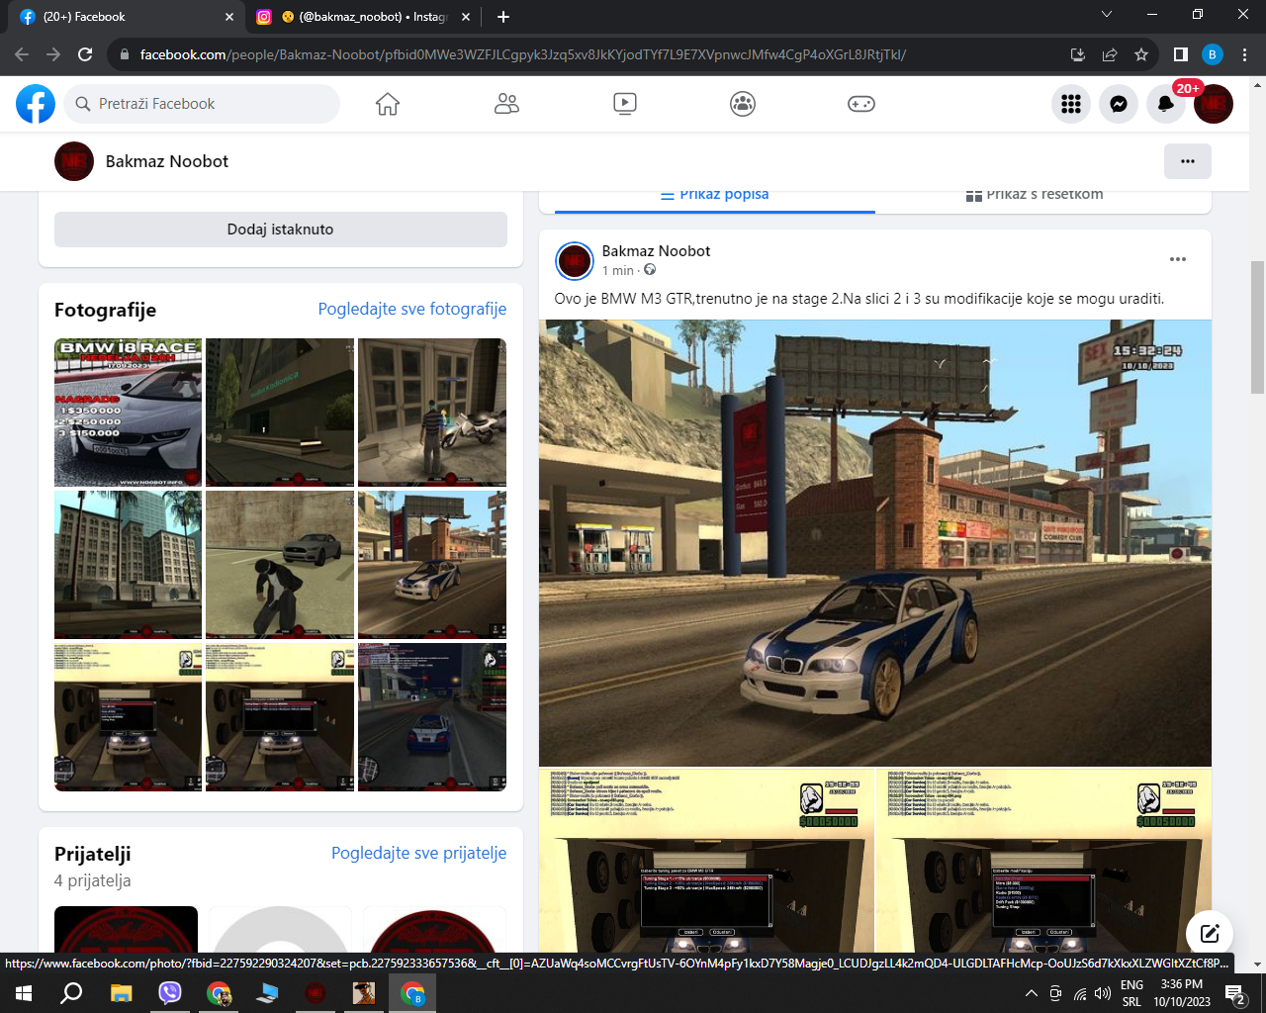This screenshot has height=1013, width=1266.
Task: Go back to previous page
Action: pos(22,54)
